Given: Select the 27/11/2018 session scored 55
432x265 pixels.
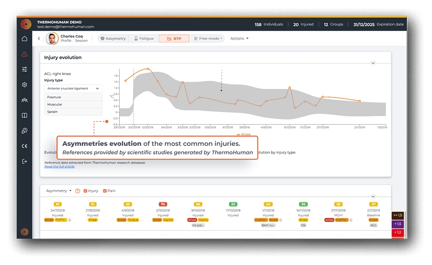Looking at the screenshot, I should (x=338, y=212).
